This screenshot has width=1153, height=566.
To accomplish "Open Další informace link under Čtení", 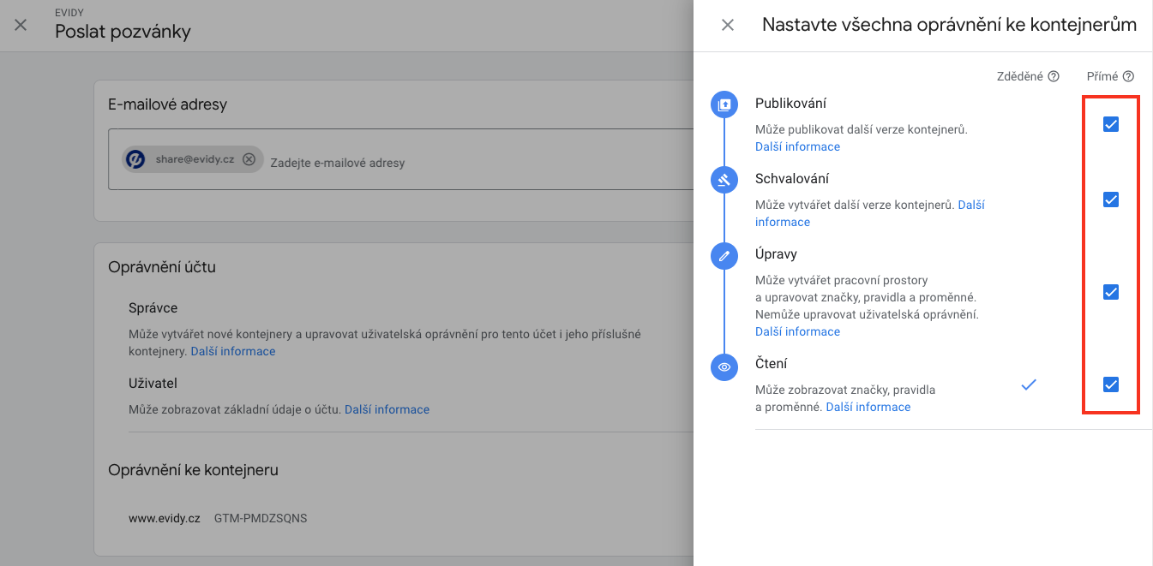I will pyautogui.click(x=868, y=407).
